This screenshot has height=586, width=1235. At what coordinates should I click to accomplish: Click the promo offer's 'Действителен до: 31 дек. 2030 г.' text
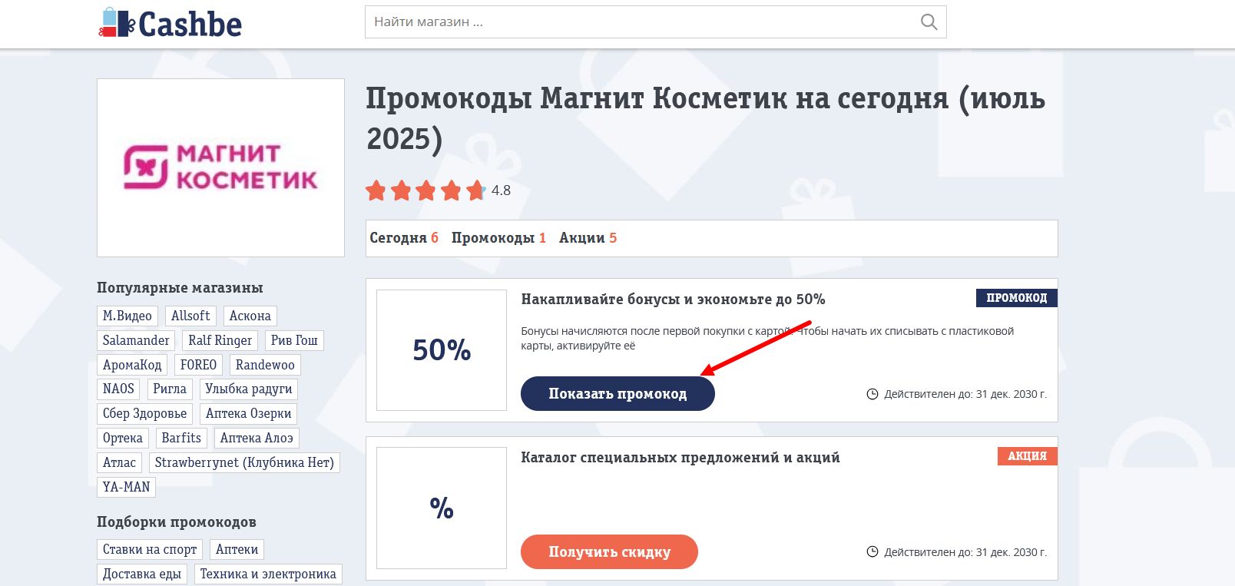point(965,394)
